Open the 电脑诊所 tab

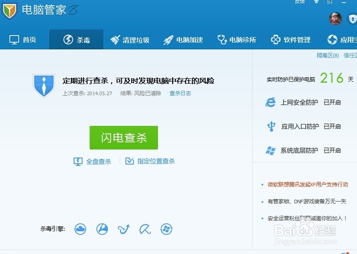coord(237,40)
